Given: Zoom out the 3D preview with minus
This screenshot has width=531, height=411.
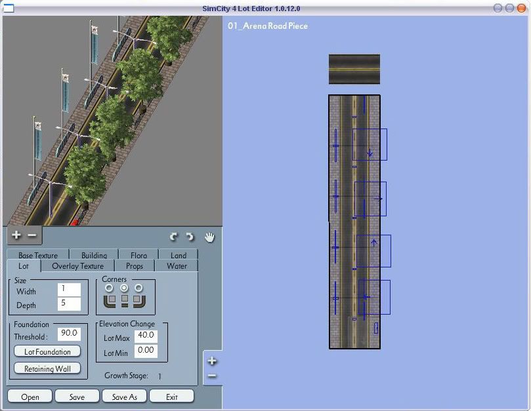Looking at the screenshot, I should 32,235.
